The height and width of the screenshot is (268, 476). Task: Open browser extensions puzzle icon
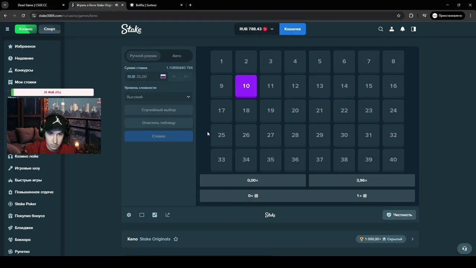[411, 16]
